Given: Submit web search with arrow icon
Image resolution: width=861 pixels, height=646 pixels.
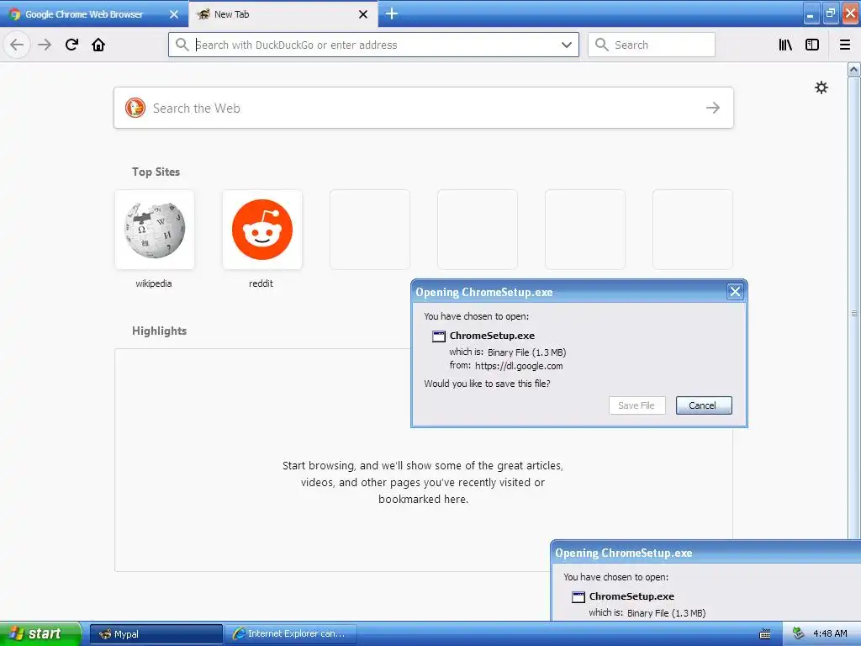Looking at the screenshot, I should (x=713, y=108).
